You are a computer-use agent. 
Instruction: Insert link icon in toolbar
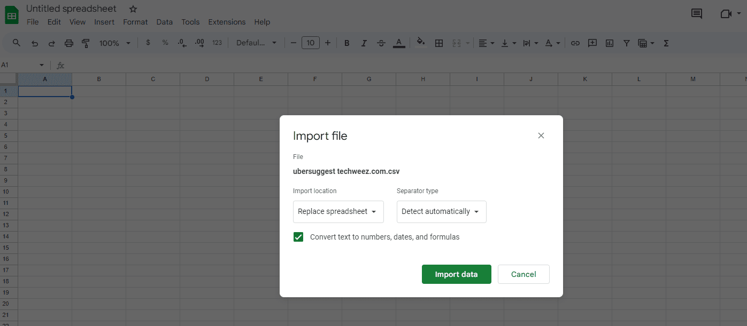pyautogui.click(x=575, y=43)
